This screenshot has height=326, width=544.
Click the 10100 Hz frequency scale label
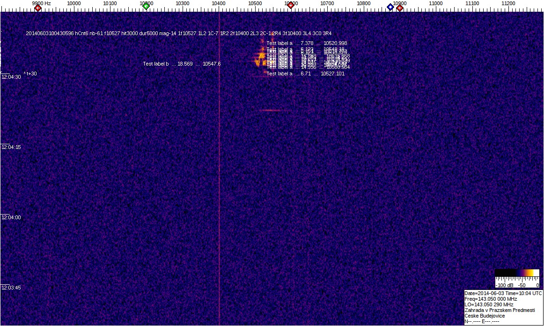[x=110, y=3]
